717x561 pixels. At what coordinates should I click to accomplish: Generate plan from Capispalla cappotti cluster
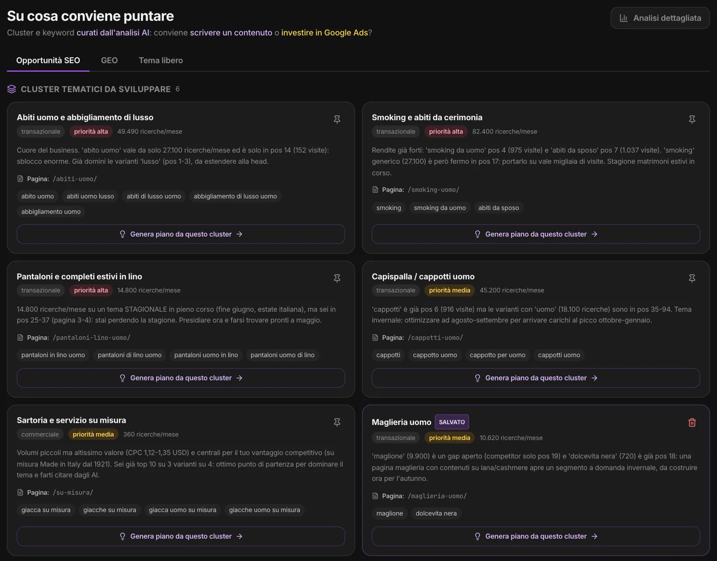pos(536,378)
